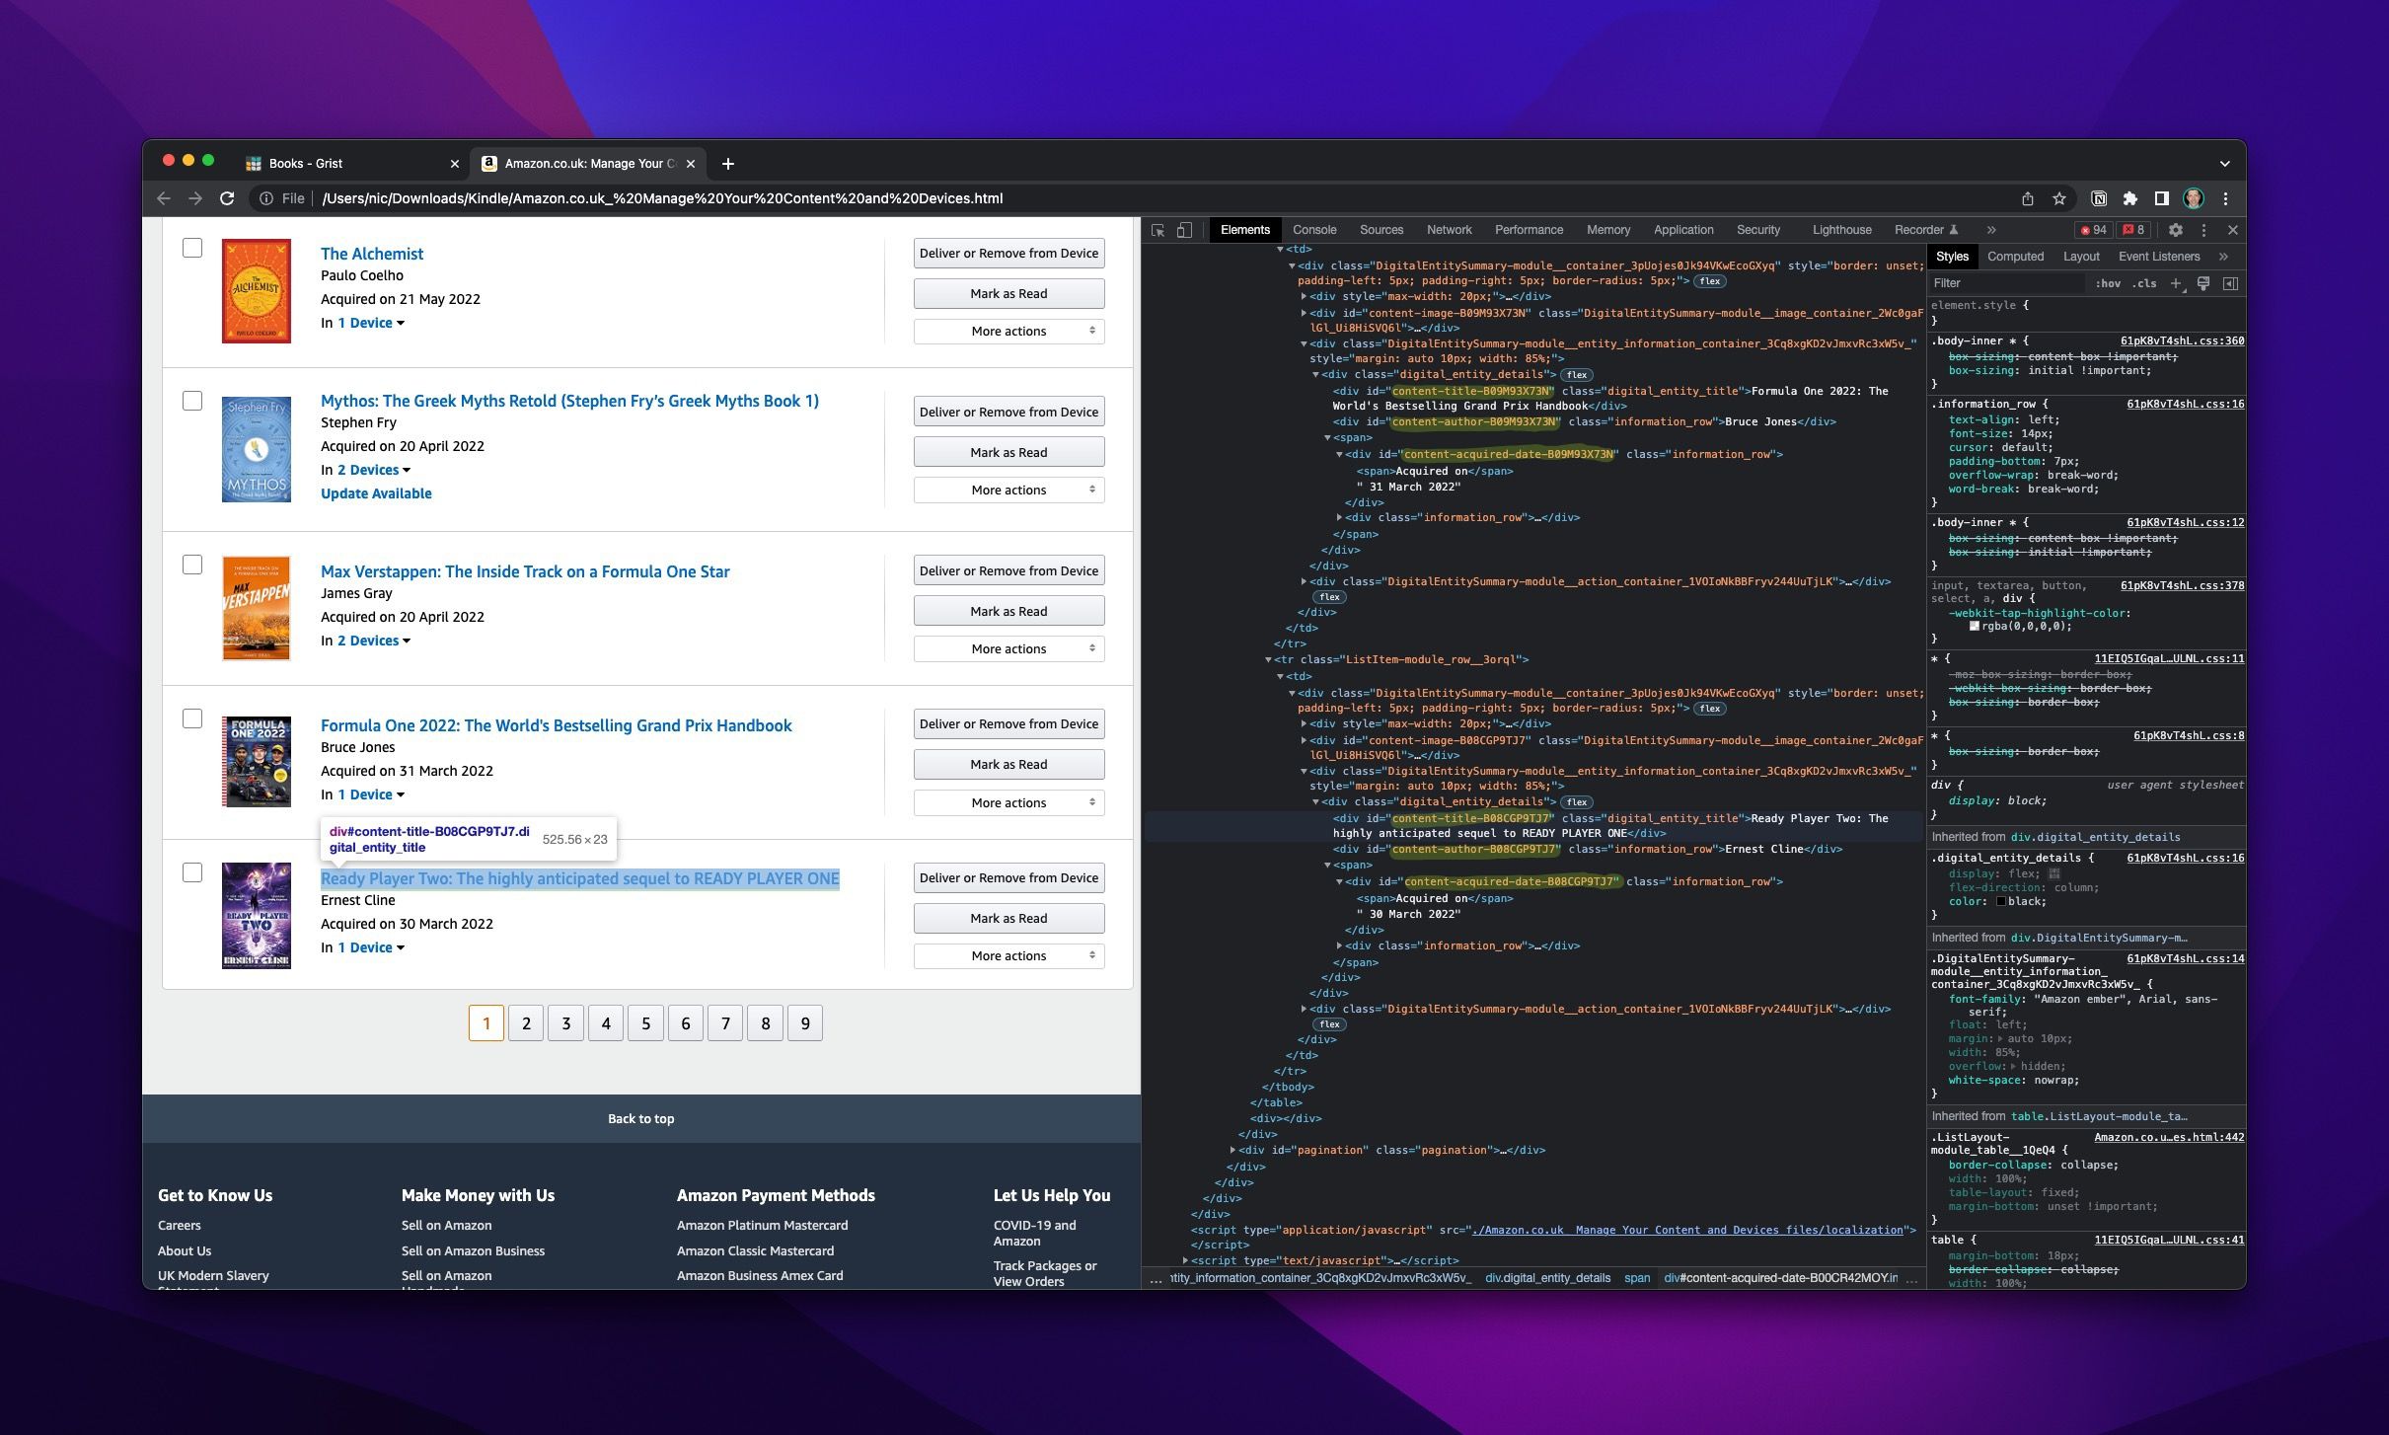Click the browser back arrow
This screenshot has height=1435, width=2389.
[x=164, y=198]
